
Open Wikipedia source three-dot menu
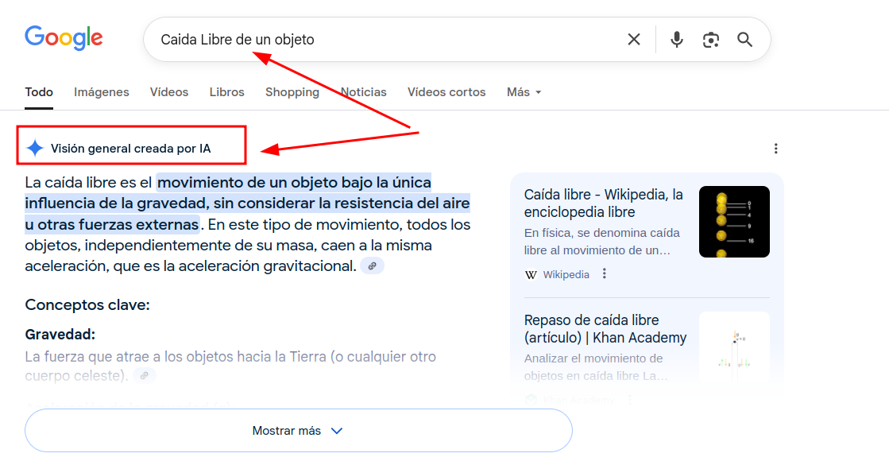point(605,273)
